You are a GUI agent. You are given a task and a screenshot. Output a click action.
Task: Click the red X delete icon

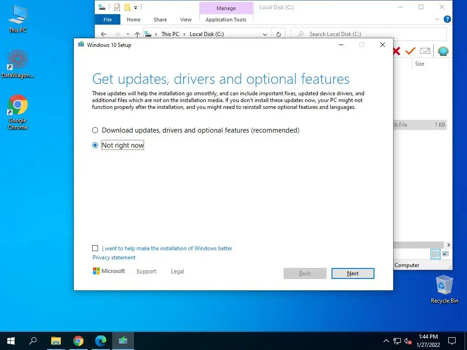tap(396, 51)
